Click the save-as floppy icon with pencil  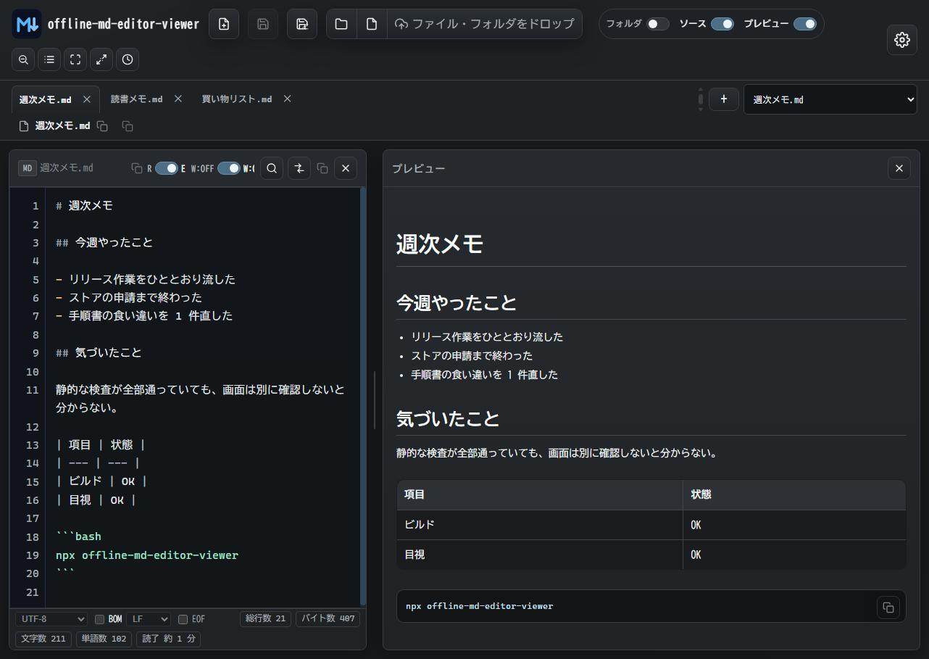(x=302, y=24)
